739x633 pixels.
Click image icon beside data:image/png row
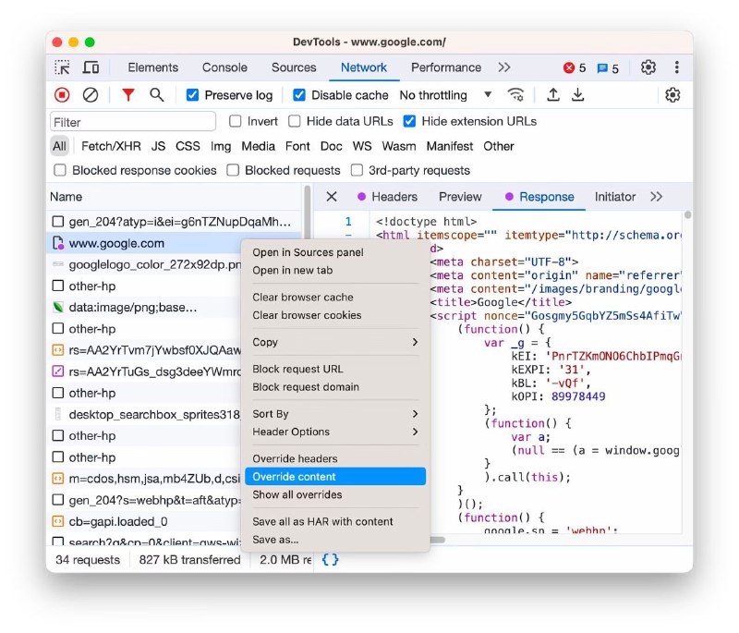57,308
